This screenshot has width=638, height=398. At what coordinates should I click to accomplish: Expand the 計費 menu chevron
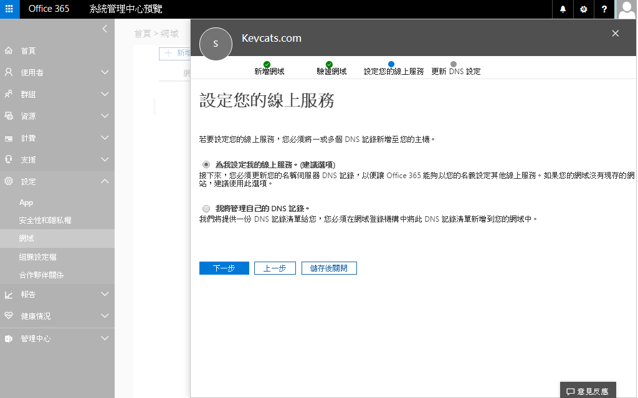tap(105, 138)
